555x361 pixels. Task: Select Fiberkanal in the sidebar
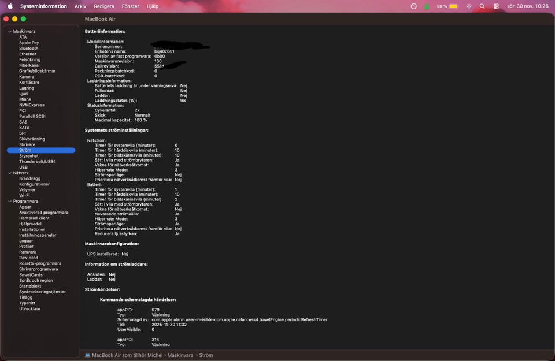coord(29,65)
